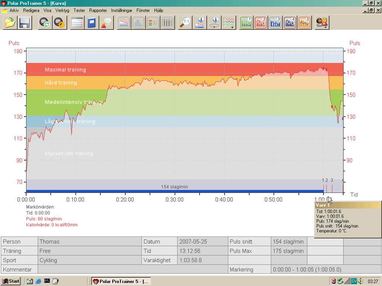This screenshot has height=286, width=382.
Task: Open curve selection dropdown with wavy checklist
Action: (x=229, y=23)
